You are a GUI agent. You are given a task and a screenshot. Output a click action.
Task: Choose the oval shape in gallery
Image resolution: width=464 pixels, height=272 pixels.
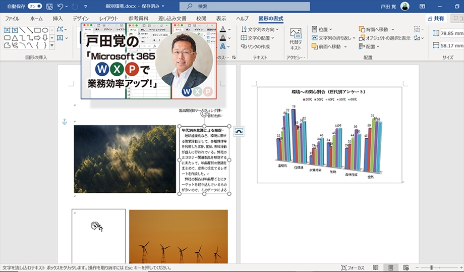tap(45, 30)
